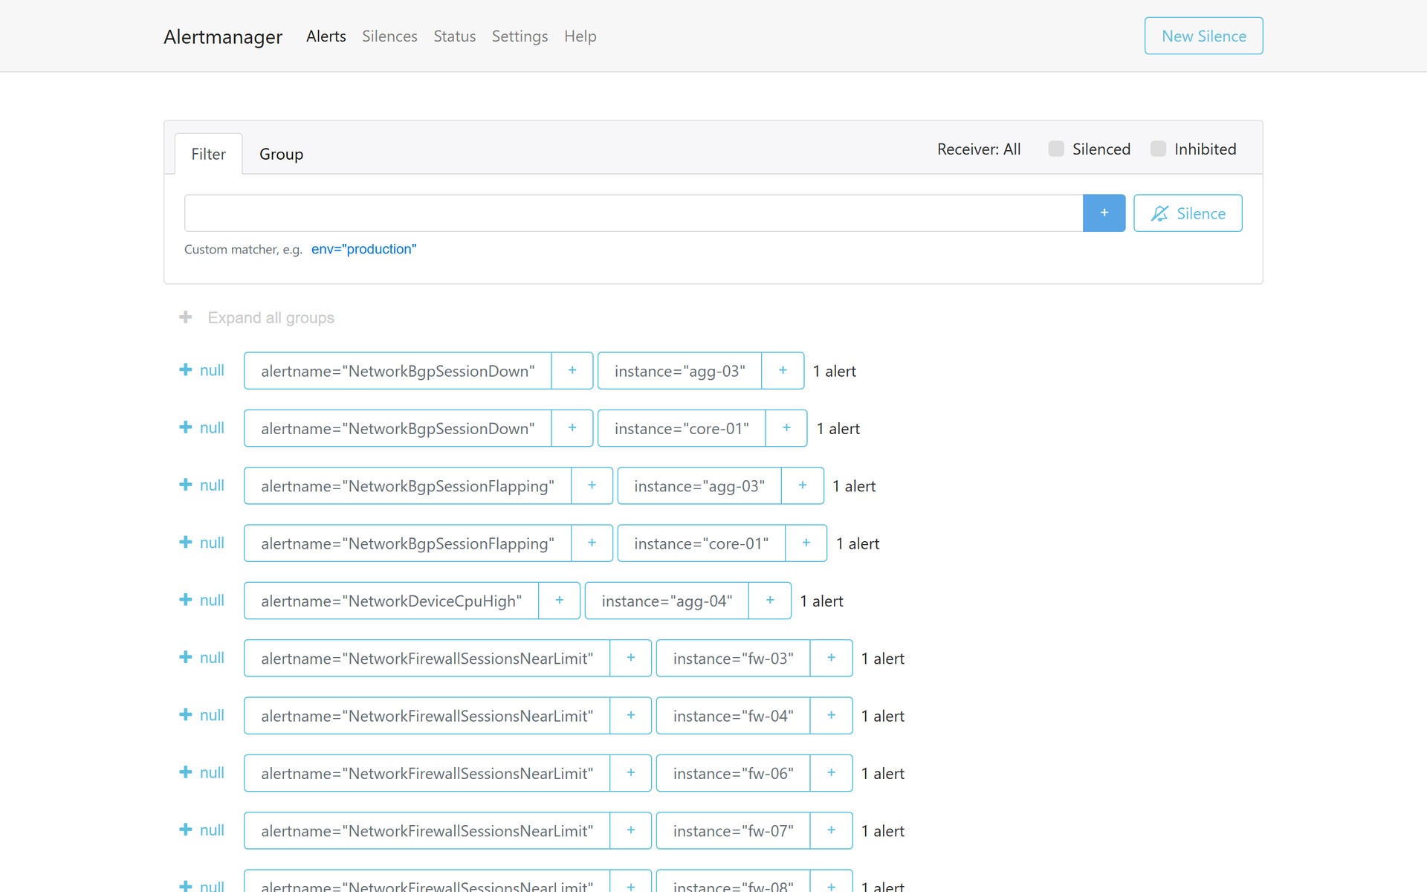
Task: Select the Filter tab
Action: point(208,154)
